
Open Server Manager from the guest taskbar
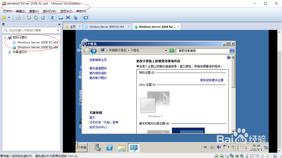[x=98, y=148]
